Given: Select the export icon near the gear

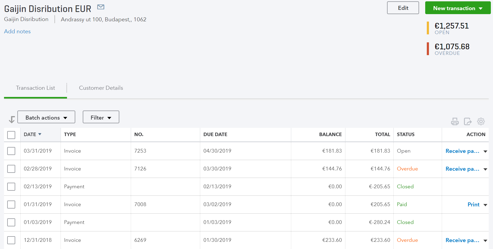Looking at the screenshot, I should point(468,121).
